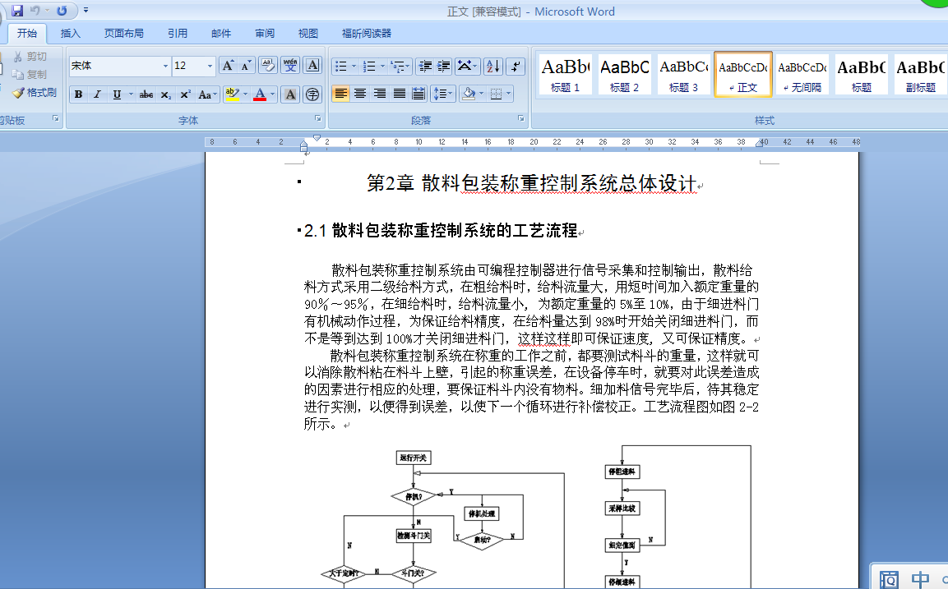Shrink the font size
This screenshot has height=589, width=948.
(246, 65)
